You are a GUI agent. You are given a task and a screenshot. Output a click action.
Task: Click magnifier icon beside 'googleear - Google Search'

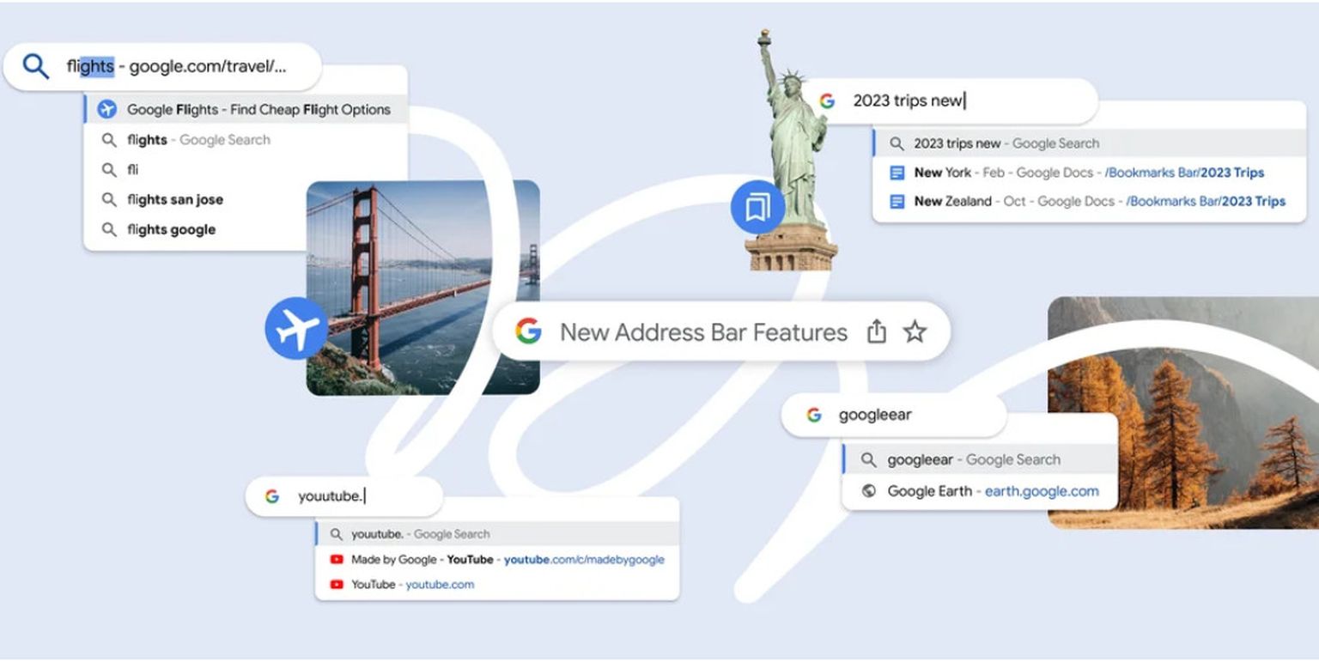pyautogui.click(x=868, y=460)
